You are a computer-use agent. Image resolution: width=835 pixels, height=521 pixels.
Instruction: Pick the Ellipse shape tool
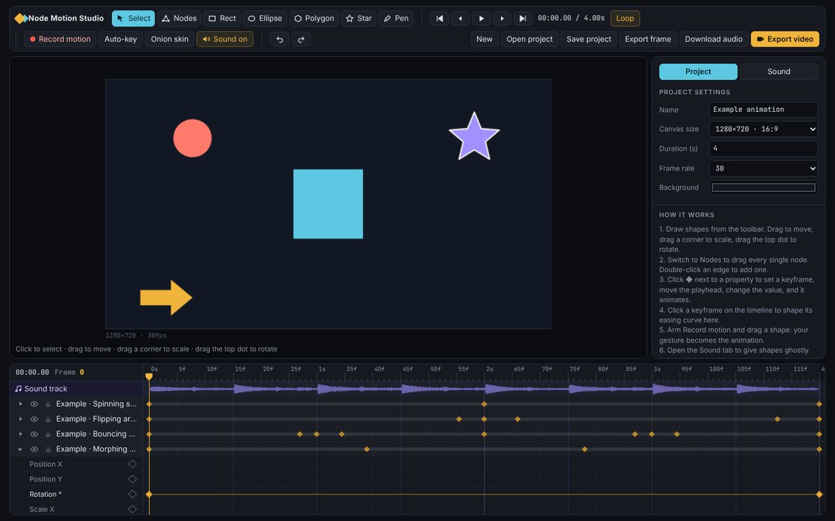[265, 18]
